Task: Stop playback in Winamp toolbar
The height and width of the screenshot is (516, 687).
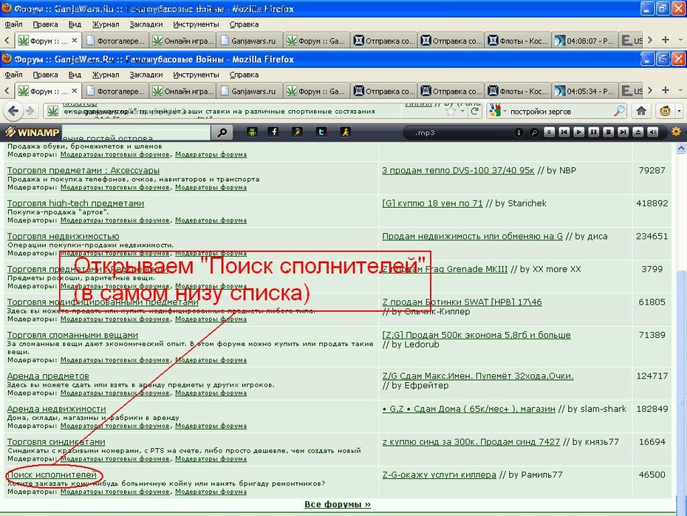Action: [x=608, y=132]
